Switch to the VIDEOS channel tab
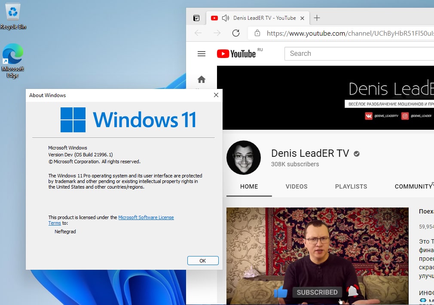 [x=296, y=186]
